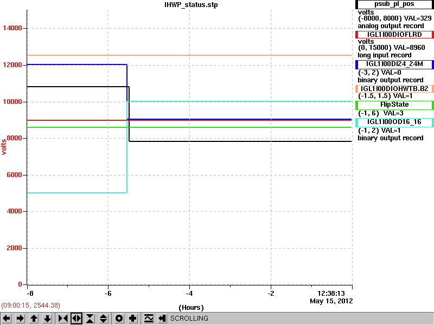The width and height of the screenshot is (434, 325).
Task: Click the (-3, 2) VAL=0 range text
Action: (379, 73)
